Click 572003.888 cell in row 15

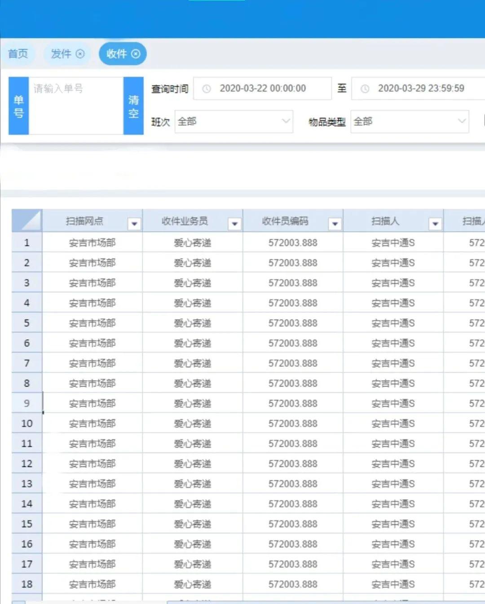[293, 524]
